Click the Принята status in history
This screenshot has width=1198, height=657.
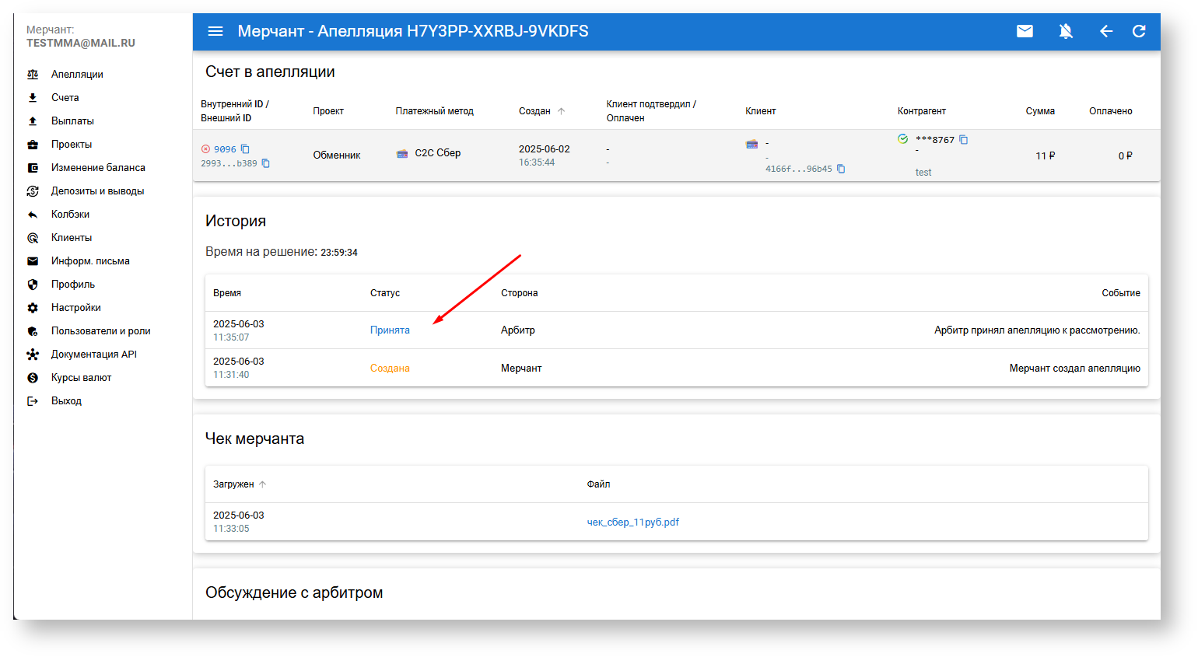pyautogui.click(x=390, y=330)
